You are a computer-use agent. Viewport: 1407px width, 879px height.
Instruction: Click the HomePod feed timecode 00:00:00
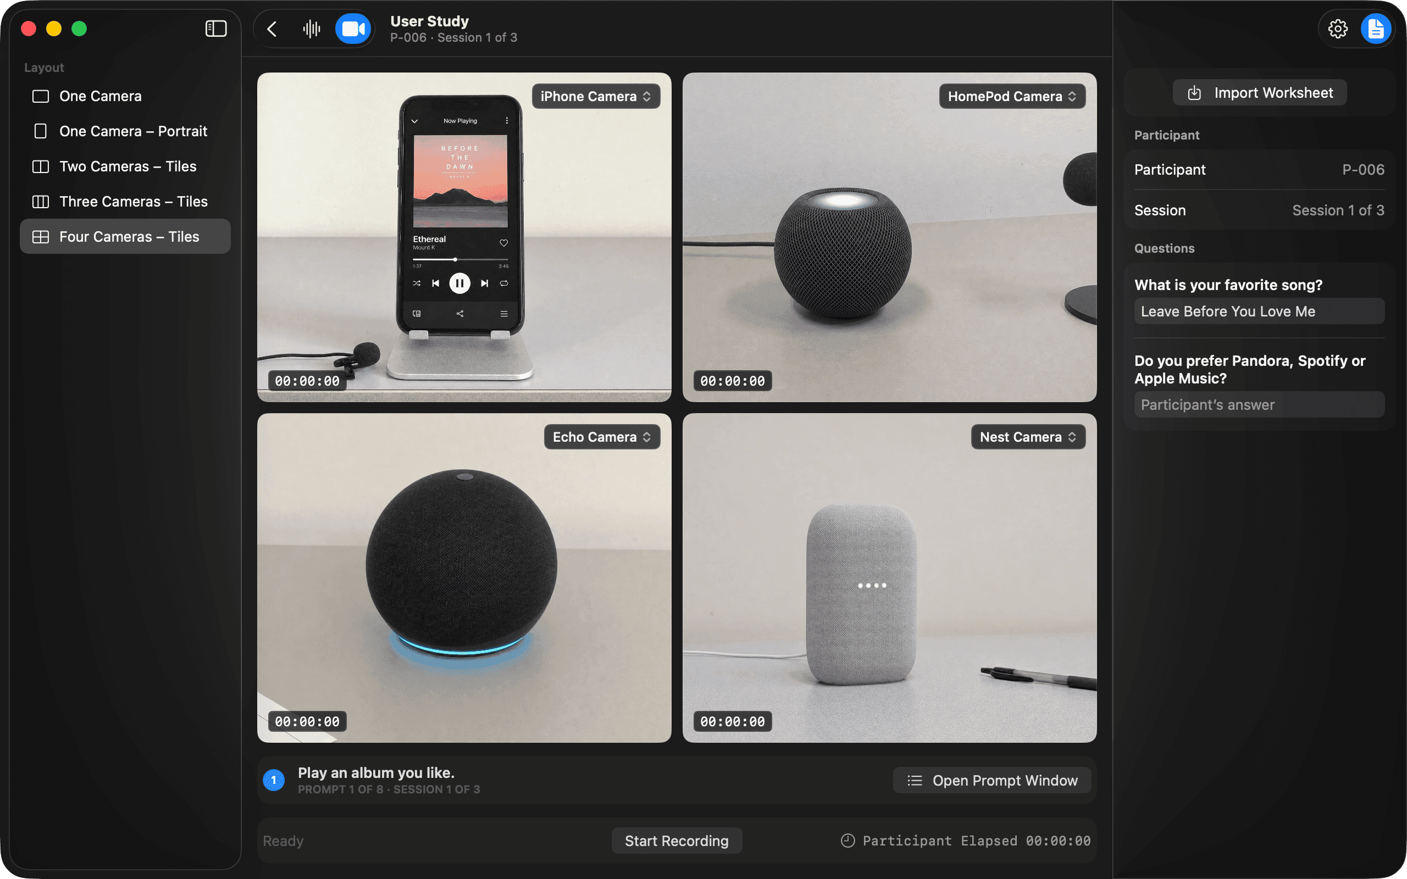pos(733,381)
